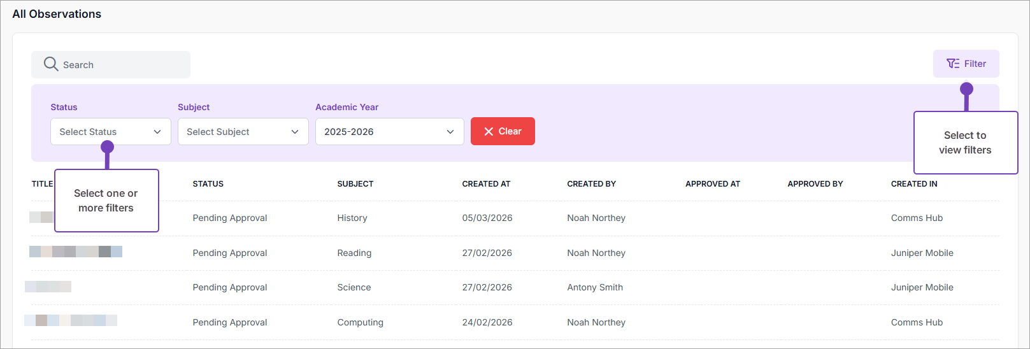This screenshot has width=1030, height=349.
Task: Open the Select Subject dropdown
Action: [243, 132]
